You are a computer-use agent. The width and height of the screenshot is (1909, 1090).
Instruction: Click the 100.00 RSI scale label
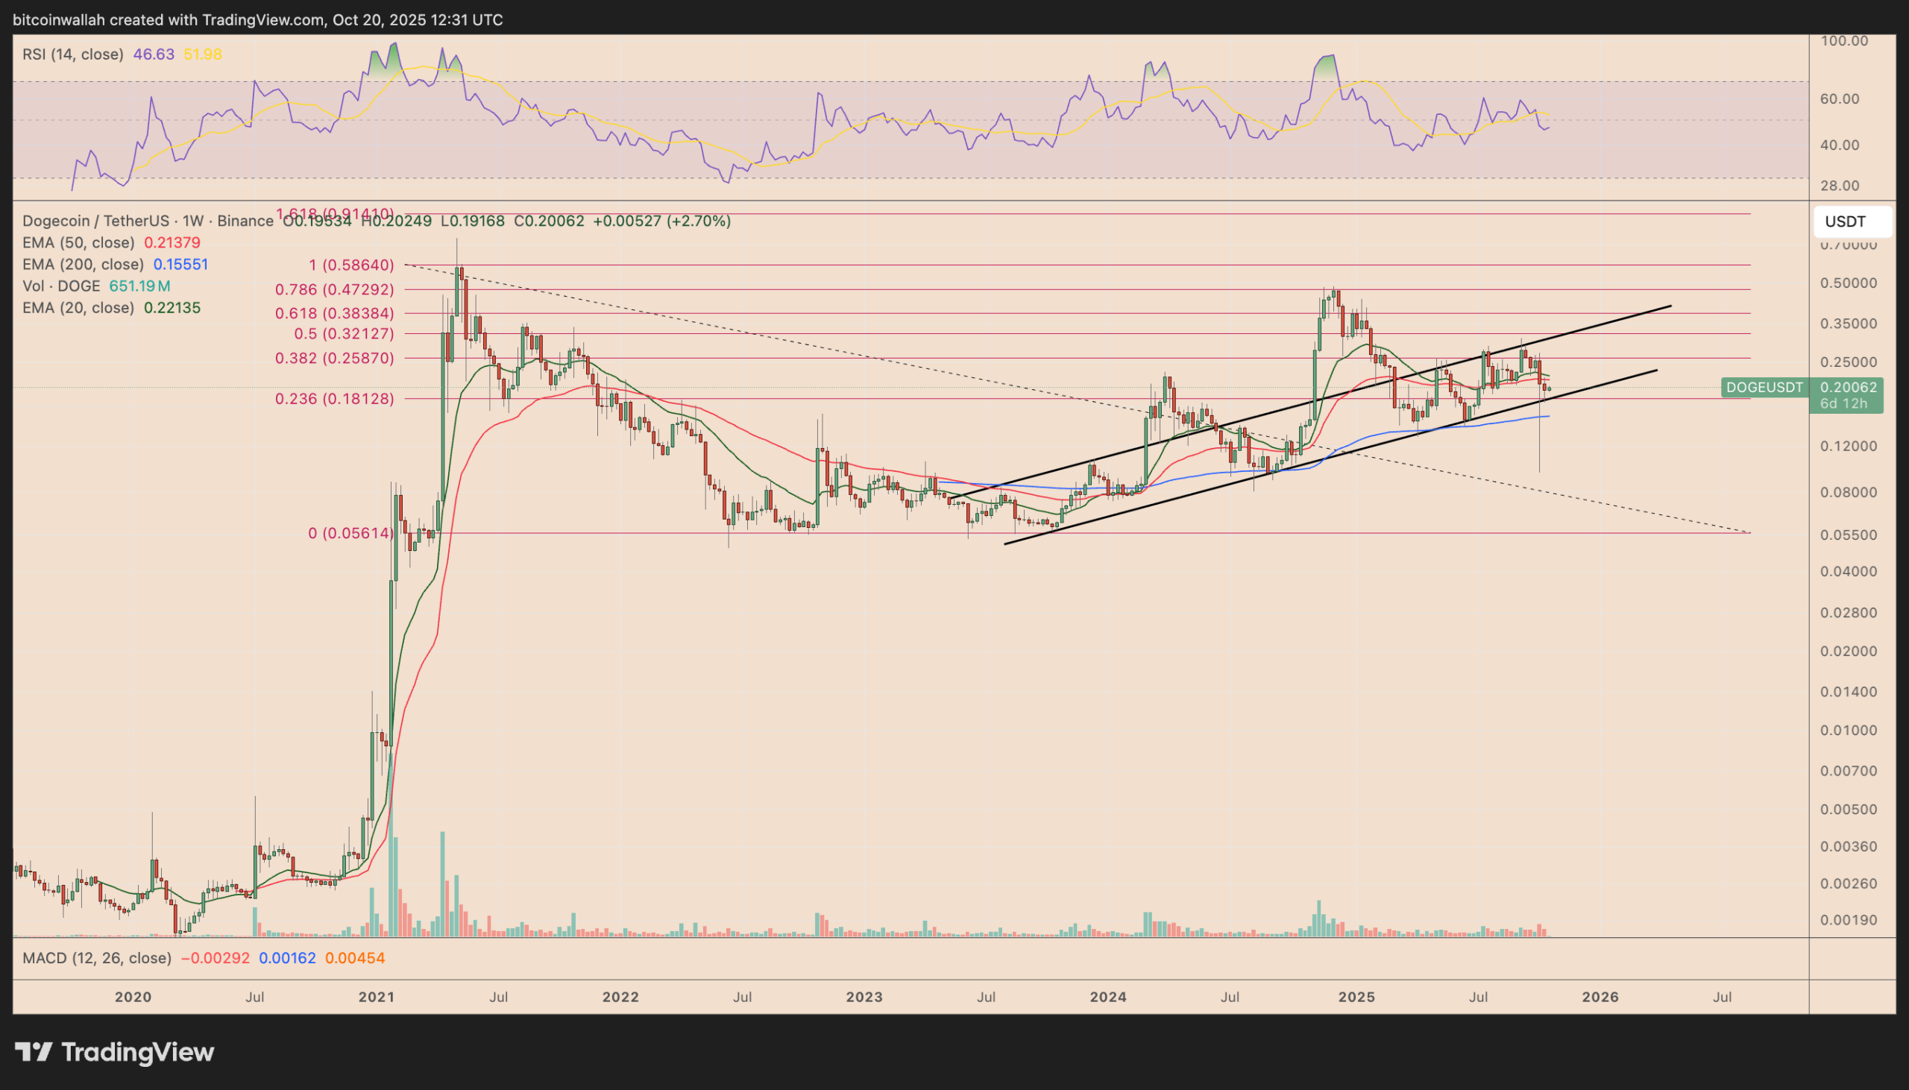click(1844, 41)
